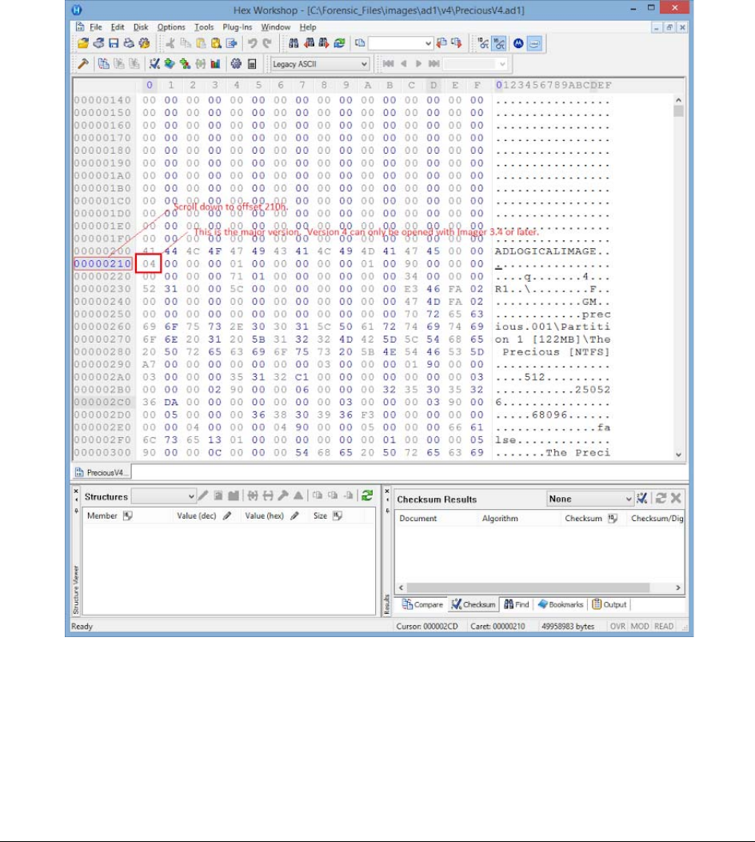The height and width of the screenshot is (842, 755).
Task: Click Find Previous binoculars with left arrow
Action: (x=309, y=43)
